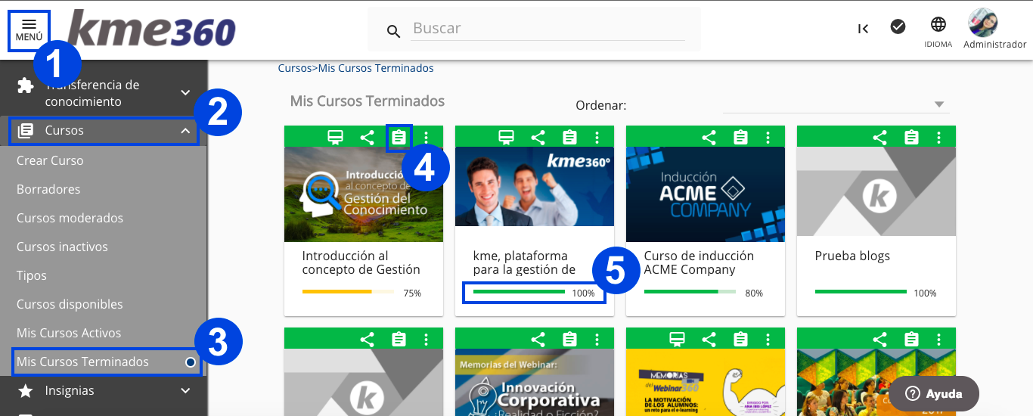This screenshot has height=416, width=1033.
Task: Share the kme plataforma course
Action: tap(538, 137)
